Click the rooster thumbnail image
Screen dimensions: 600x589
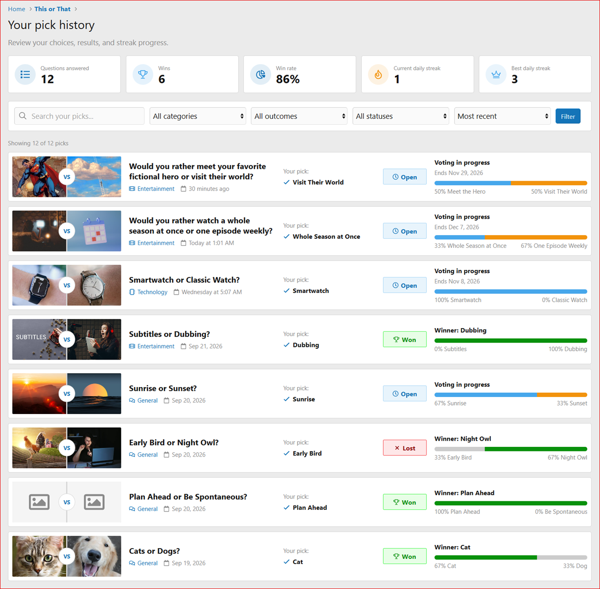pyautogui.click(x=39, y=448)
